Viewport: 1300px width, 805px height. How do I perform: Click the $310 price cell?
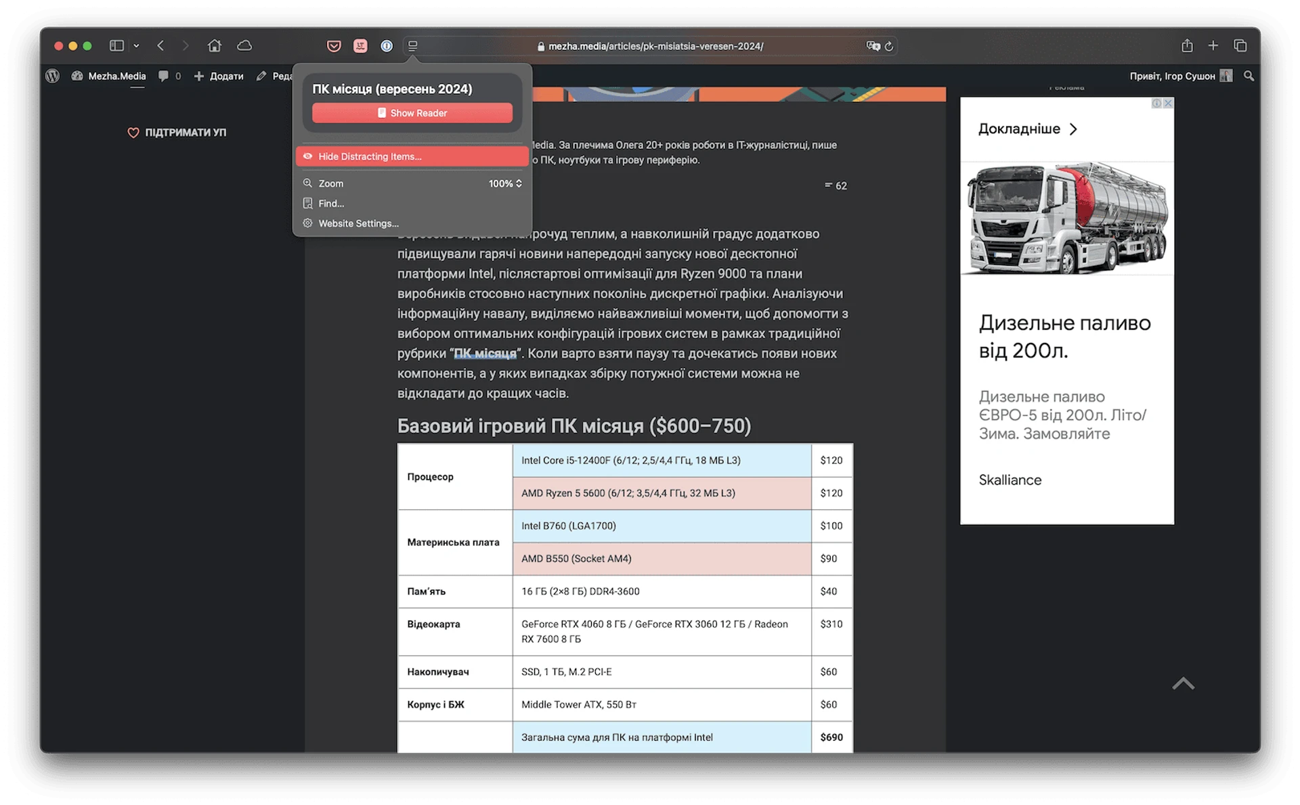coord(831,632)
